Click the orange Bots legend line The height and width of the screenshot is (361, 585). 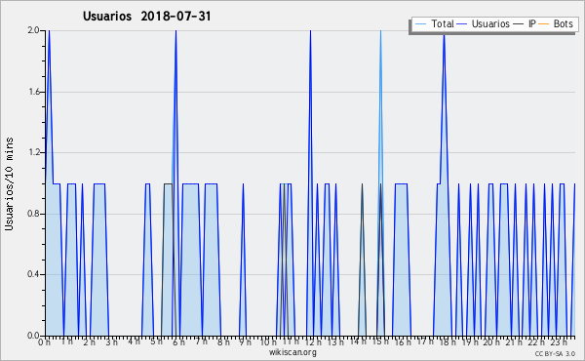point(544,24)
